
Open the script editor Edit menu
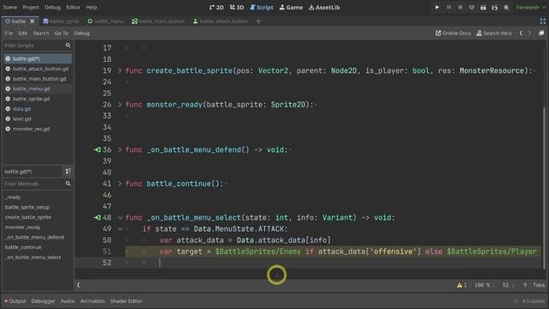(23, 33)
